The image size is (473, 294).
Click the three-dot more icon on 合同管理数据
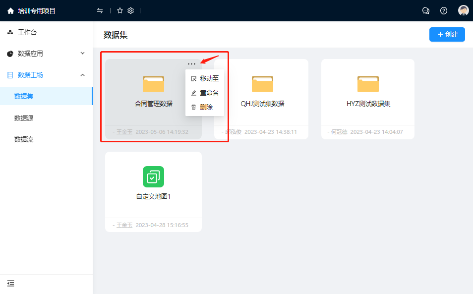191,64
